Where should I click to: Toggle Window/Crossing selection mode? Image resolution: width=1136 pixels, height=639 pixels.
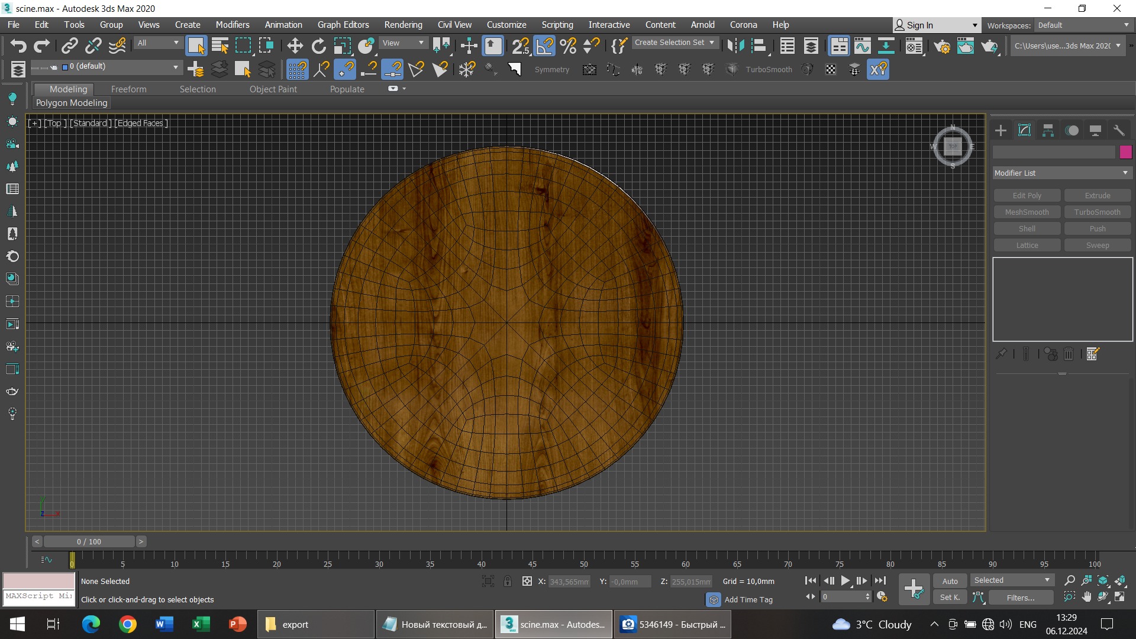(266, 46)
